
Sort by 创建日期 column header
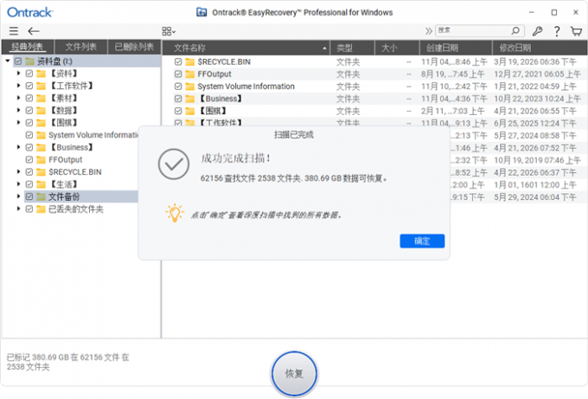(x=455, y=48)
